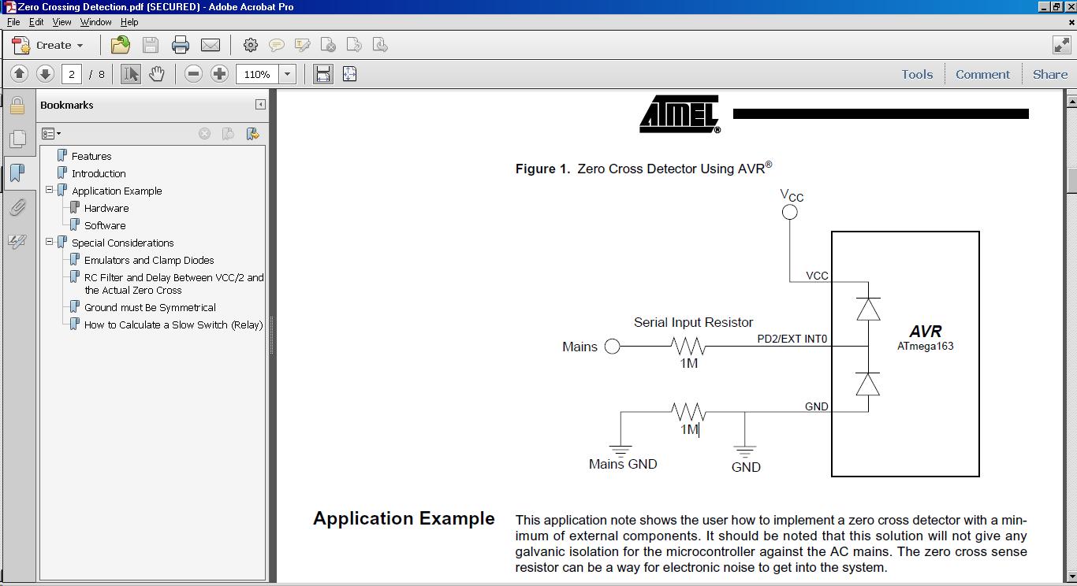Select the text selection tool

[131, 74]
